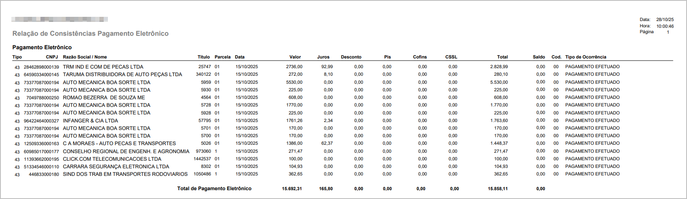The image size is (687, 199).
Task: Click the report title Relação de Consistências Pagamento Eletrônico
Action: [90, 34]
